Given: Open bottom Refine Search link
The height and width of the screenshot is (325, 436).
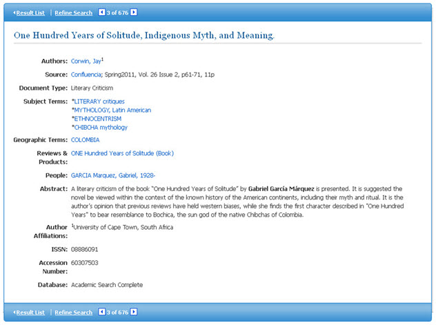Looking at the screenshot, I should (x=73, y=313).
